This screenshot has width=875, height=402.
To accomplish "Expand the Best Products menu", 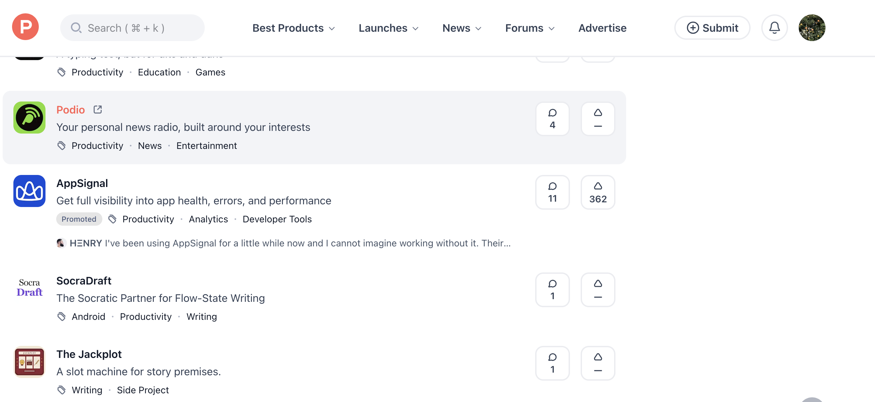I will tap(294, 28).
